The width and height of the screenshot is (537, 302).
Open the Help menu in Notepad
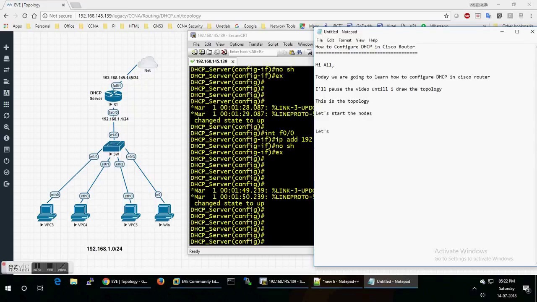point(373,40)
